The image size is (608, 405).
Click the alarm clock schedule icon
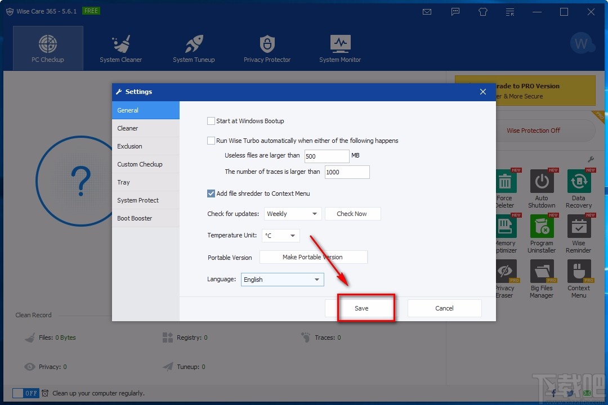coord(45,393)
